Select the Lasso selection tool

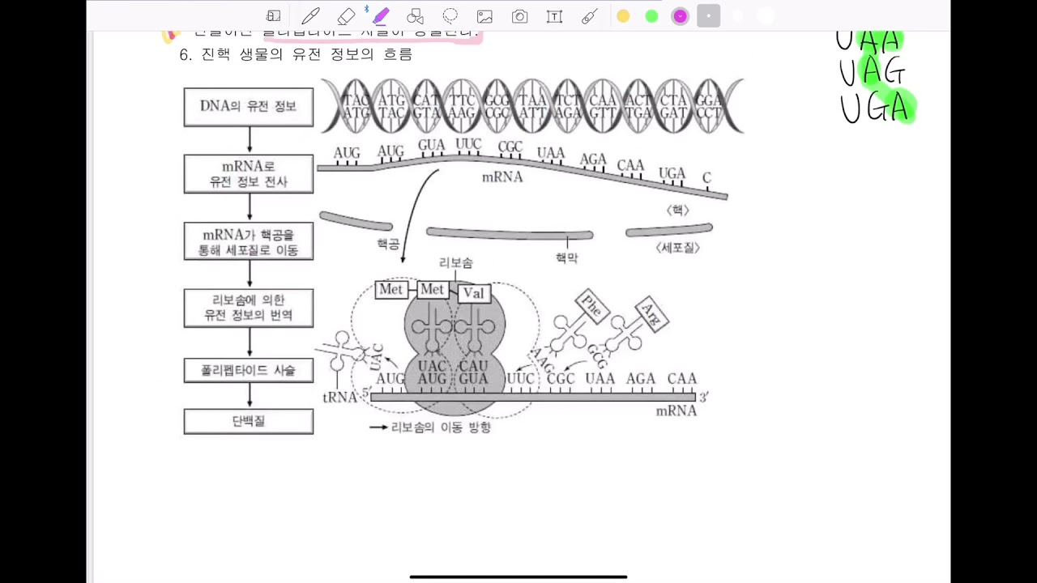(x=450, y=16)
